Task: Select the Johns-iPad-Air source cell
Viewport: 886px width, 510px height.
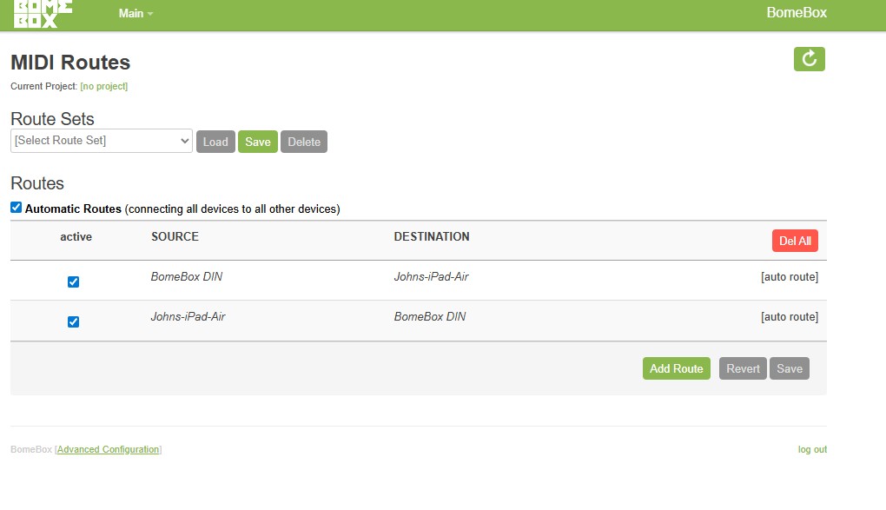Action: pyautogui.click(x=188, y=316)
